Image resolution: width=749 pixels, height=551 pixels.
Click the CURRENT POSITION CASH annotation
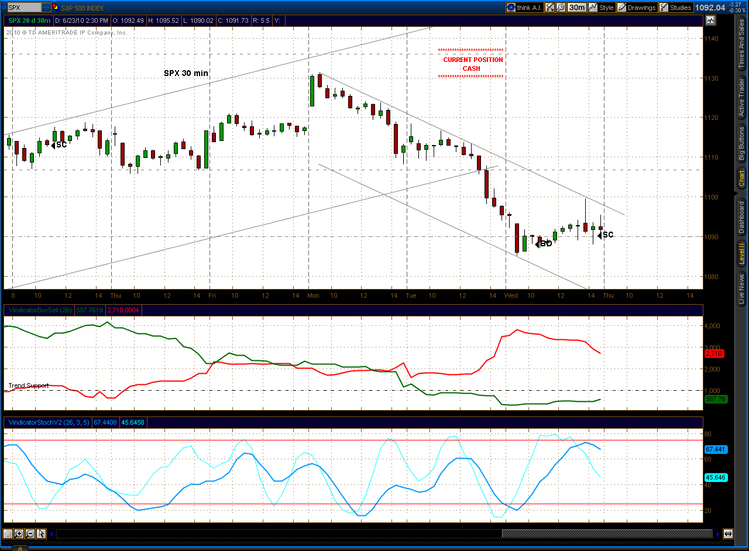(x=472, y=64)
